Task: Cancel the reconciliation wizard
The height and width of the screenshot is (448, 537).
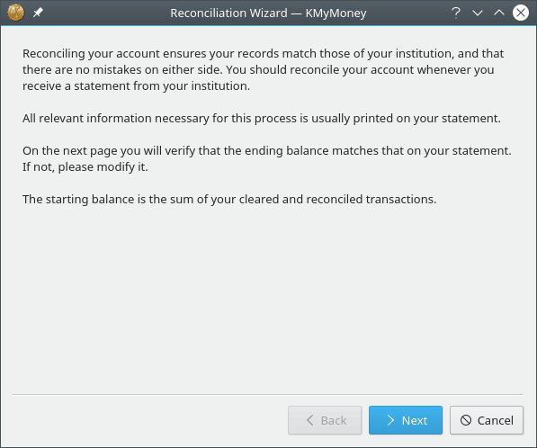Action: [x=487, y=420]
